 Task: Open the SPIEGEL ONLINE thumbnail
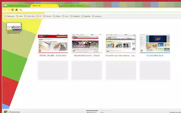point(53,44)
